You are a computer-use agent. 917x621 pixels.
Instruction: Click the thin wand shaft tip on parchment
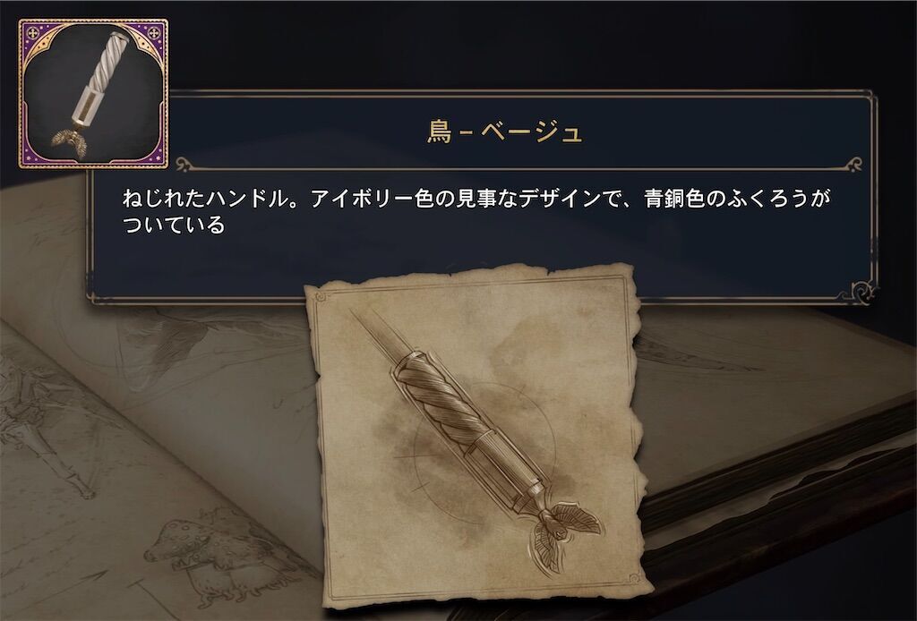372,331
